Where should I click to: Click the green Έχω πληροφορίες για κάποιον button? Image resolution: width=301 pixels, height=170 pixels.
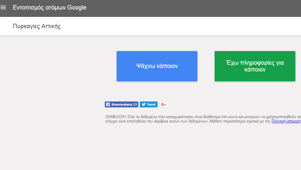(x=255, y=66)
